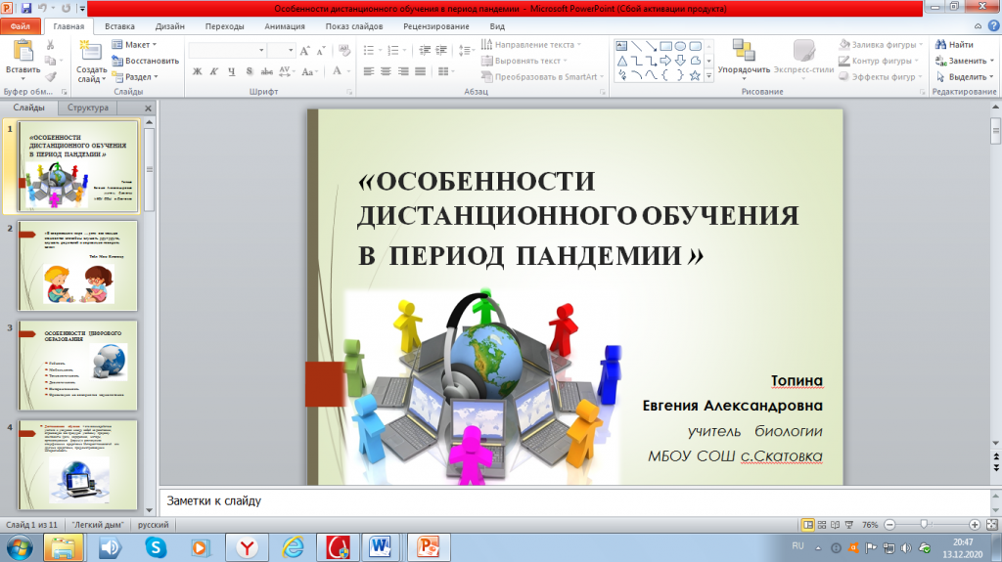Open the Файл file button
This screenshot has height=562, width=1002.
pyautogui.click(x=21, y=26)
